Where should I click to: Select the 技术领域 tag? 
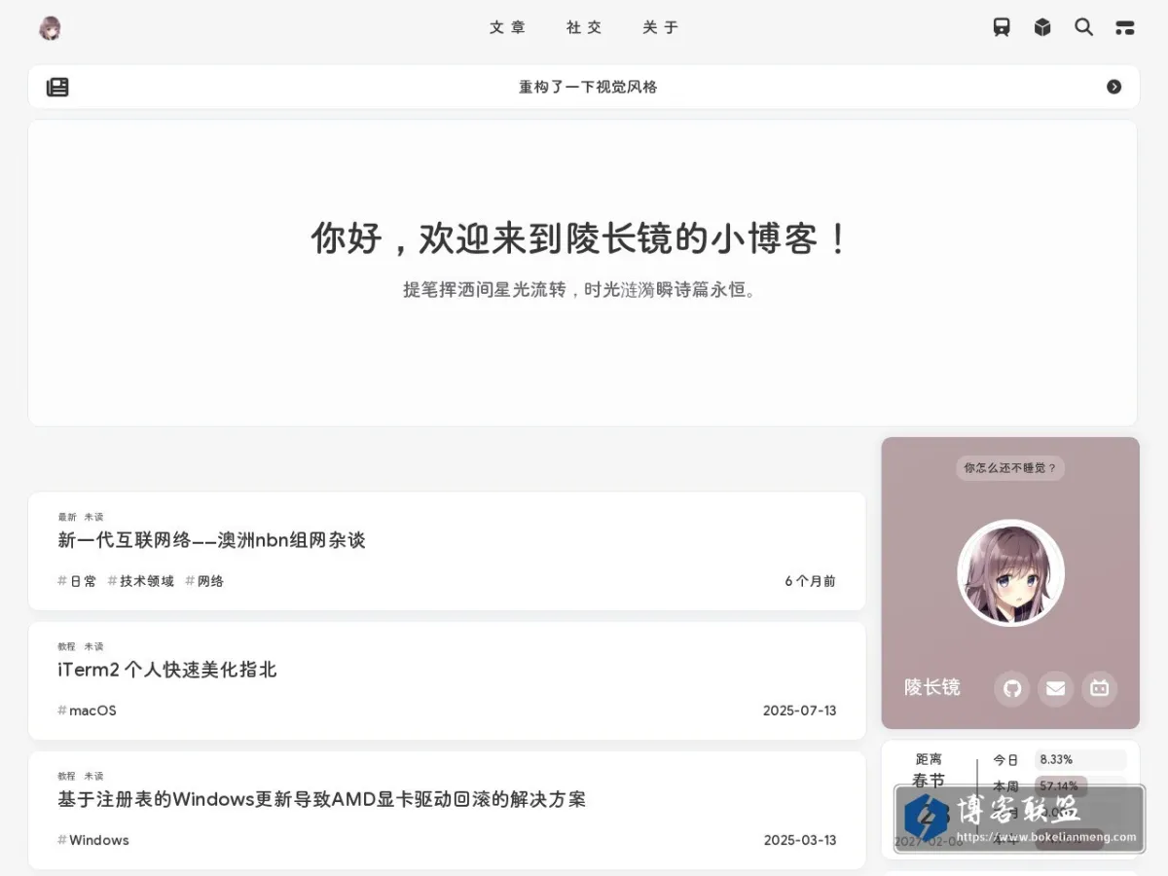tap(141, 581)
